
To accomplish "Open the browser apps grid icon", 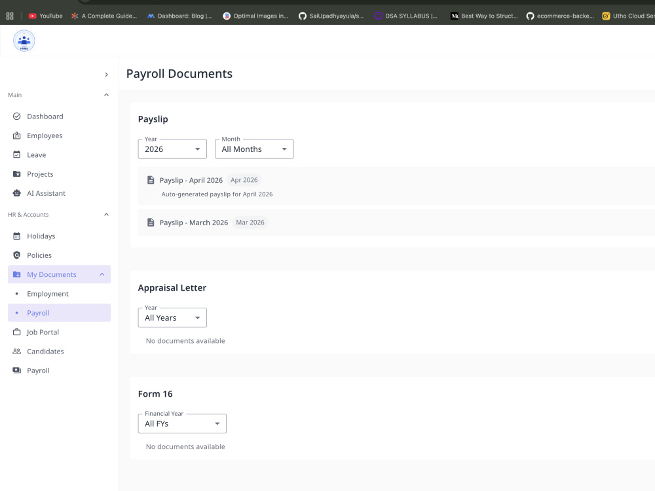I will click(x=10, y=16).
